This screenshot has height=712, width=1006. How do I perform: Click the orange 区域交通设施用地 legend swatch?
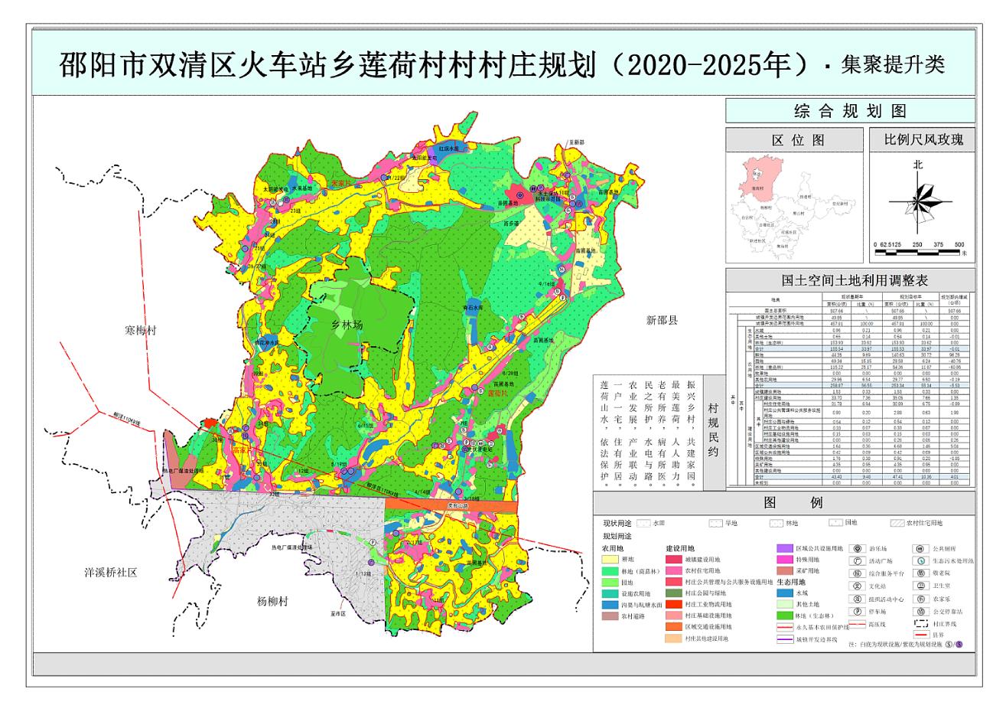(674, 626)
